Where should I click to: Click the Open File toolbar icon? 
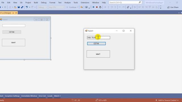pyautogui.click(x=15, y=7)
